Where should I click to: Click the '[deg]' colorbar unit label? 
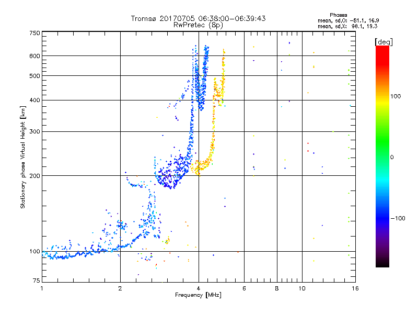(384, 42)
